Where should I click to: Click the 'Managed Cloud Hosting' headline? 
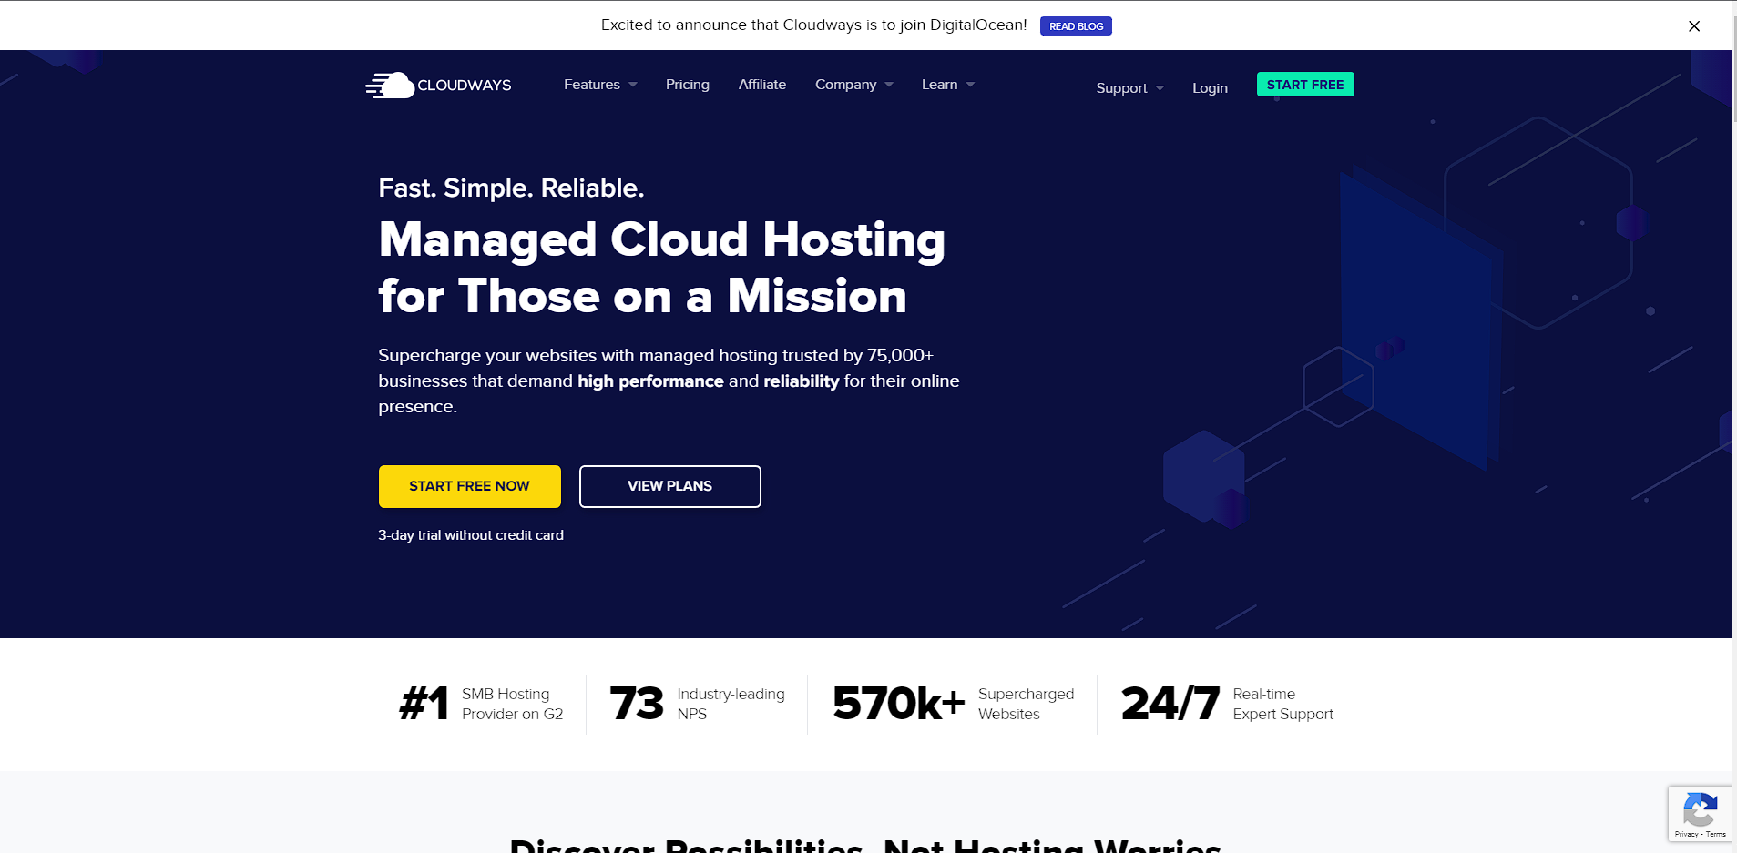pyautogui.click(x=662, y=240)
